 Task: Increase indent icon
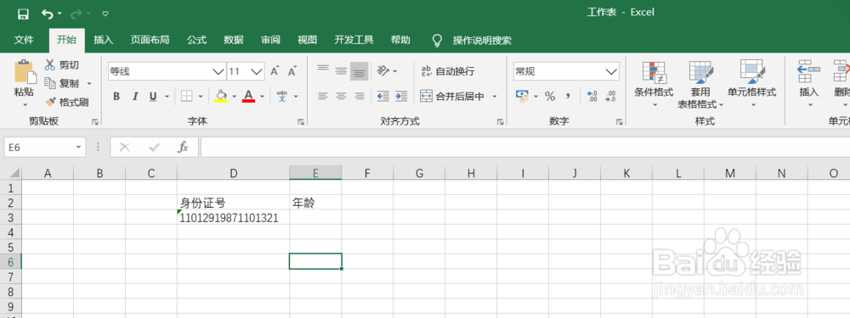point(401,97)
